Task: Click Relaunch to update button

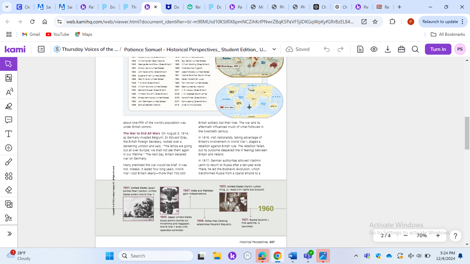Action: [440, 22]
